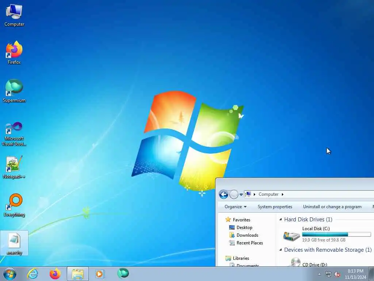Open the recent pages dropdown arrow
374x281 pixels.
pyautogui.click(x=241, y=195)
